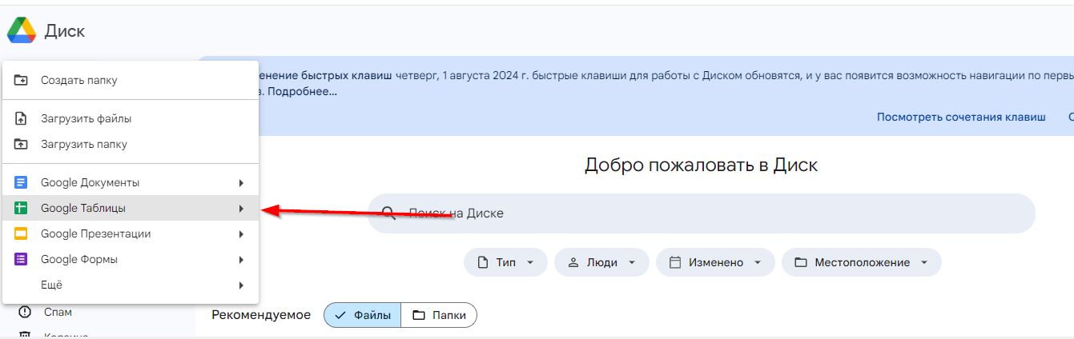This screenshot has width=1074, height=339.
Task: Click the file upload icon beside Загрузить файлы
Action: pos(22,118)
